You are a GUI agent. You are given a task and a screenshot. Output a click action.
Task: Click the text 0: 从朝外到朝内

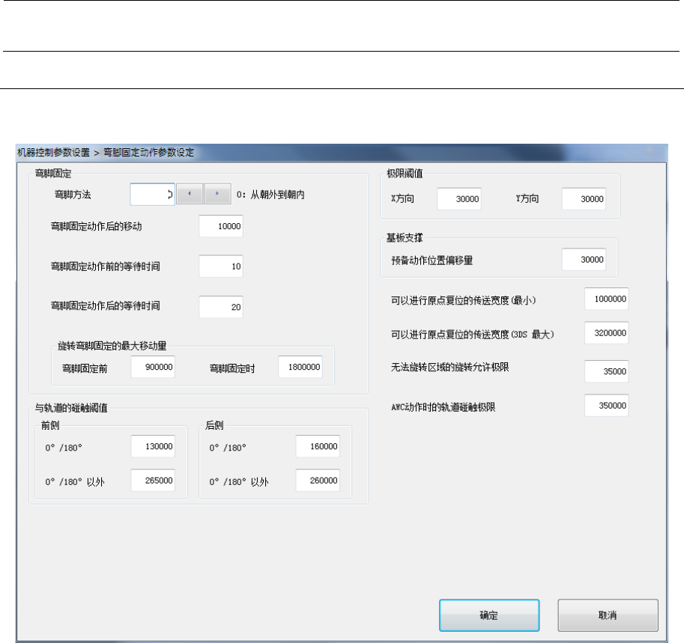click(270, 195)
